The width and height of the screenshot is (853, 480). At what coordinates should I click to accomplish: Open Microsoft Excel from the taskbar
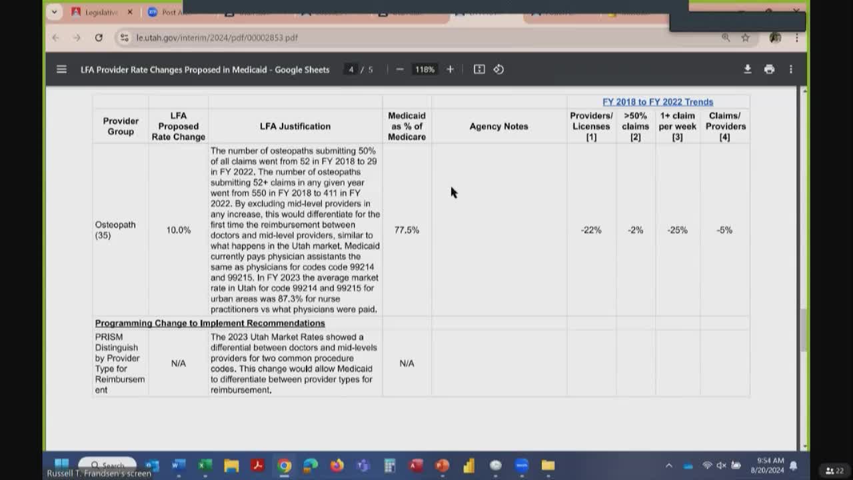tap(205, 465)
